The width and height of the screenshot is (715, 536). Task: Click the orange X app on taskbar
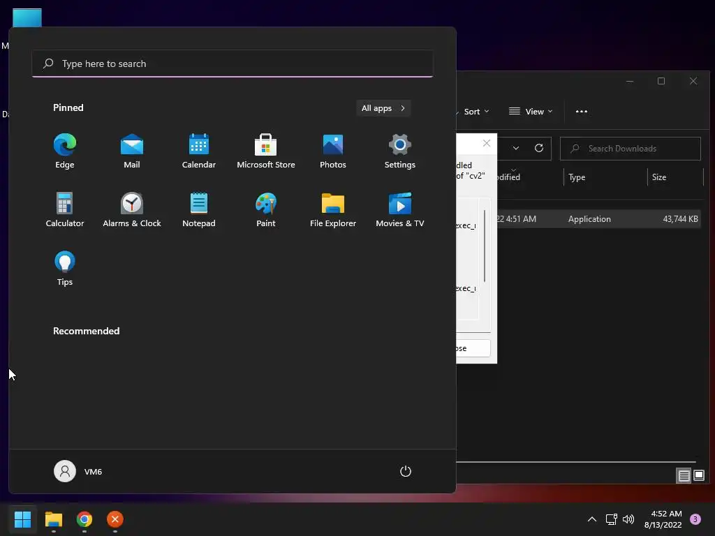click(x=115, y=519)
